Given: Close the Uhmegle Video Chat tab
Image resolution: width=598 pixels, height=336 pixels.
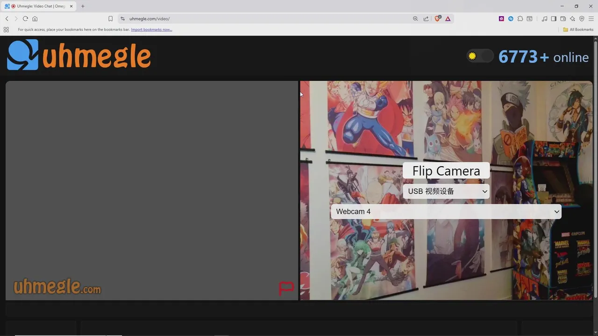Looking at the screenshot, I should [71, 6].
